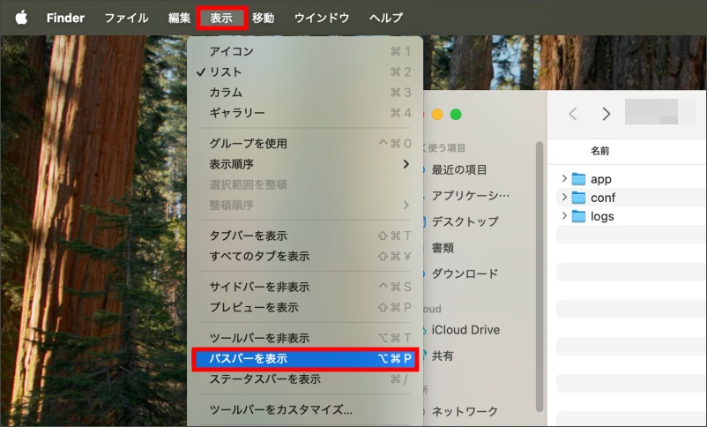This screenshot has height=427, width=707.
Task: Click the Finder sidebar scrollbar
Action: click(x=539, y=277)
